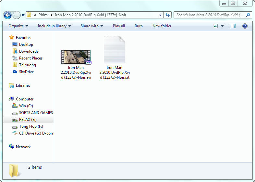Image resolution: width=255 pixels, height=182 pixels.
Task: Select the Iron Man .srt file icon
Action: pos(115,49)
